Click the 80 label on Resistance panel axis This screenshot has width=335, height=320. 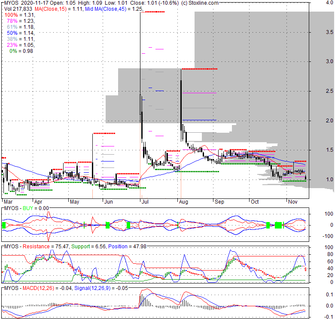click(330, 254)
